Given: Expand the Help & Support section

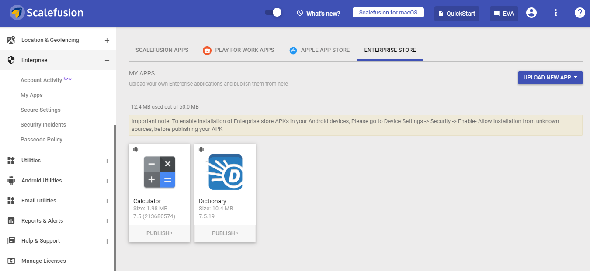Looking at the screenshot, I should (107, 241).
